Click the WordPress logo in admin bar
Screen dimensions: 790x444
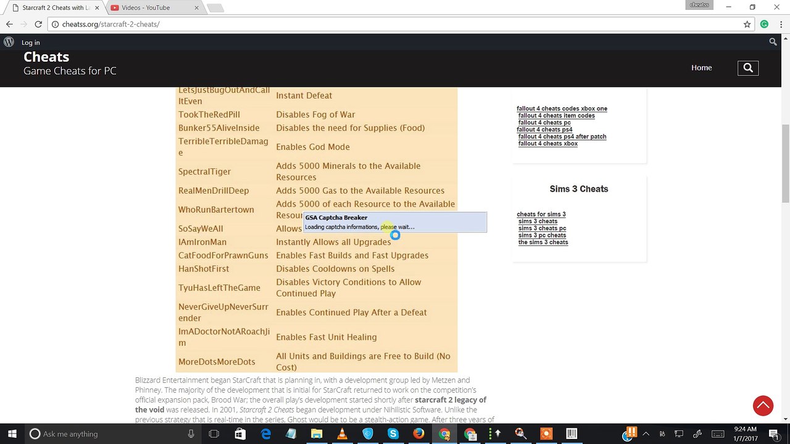click(9, 42)
